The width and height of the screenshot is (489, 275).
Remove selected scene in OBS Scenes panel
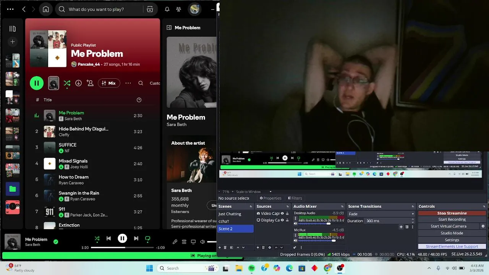point(225,247)
